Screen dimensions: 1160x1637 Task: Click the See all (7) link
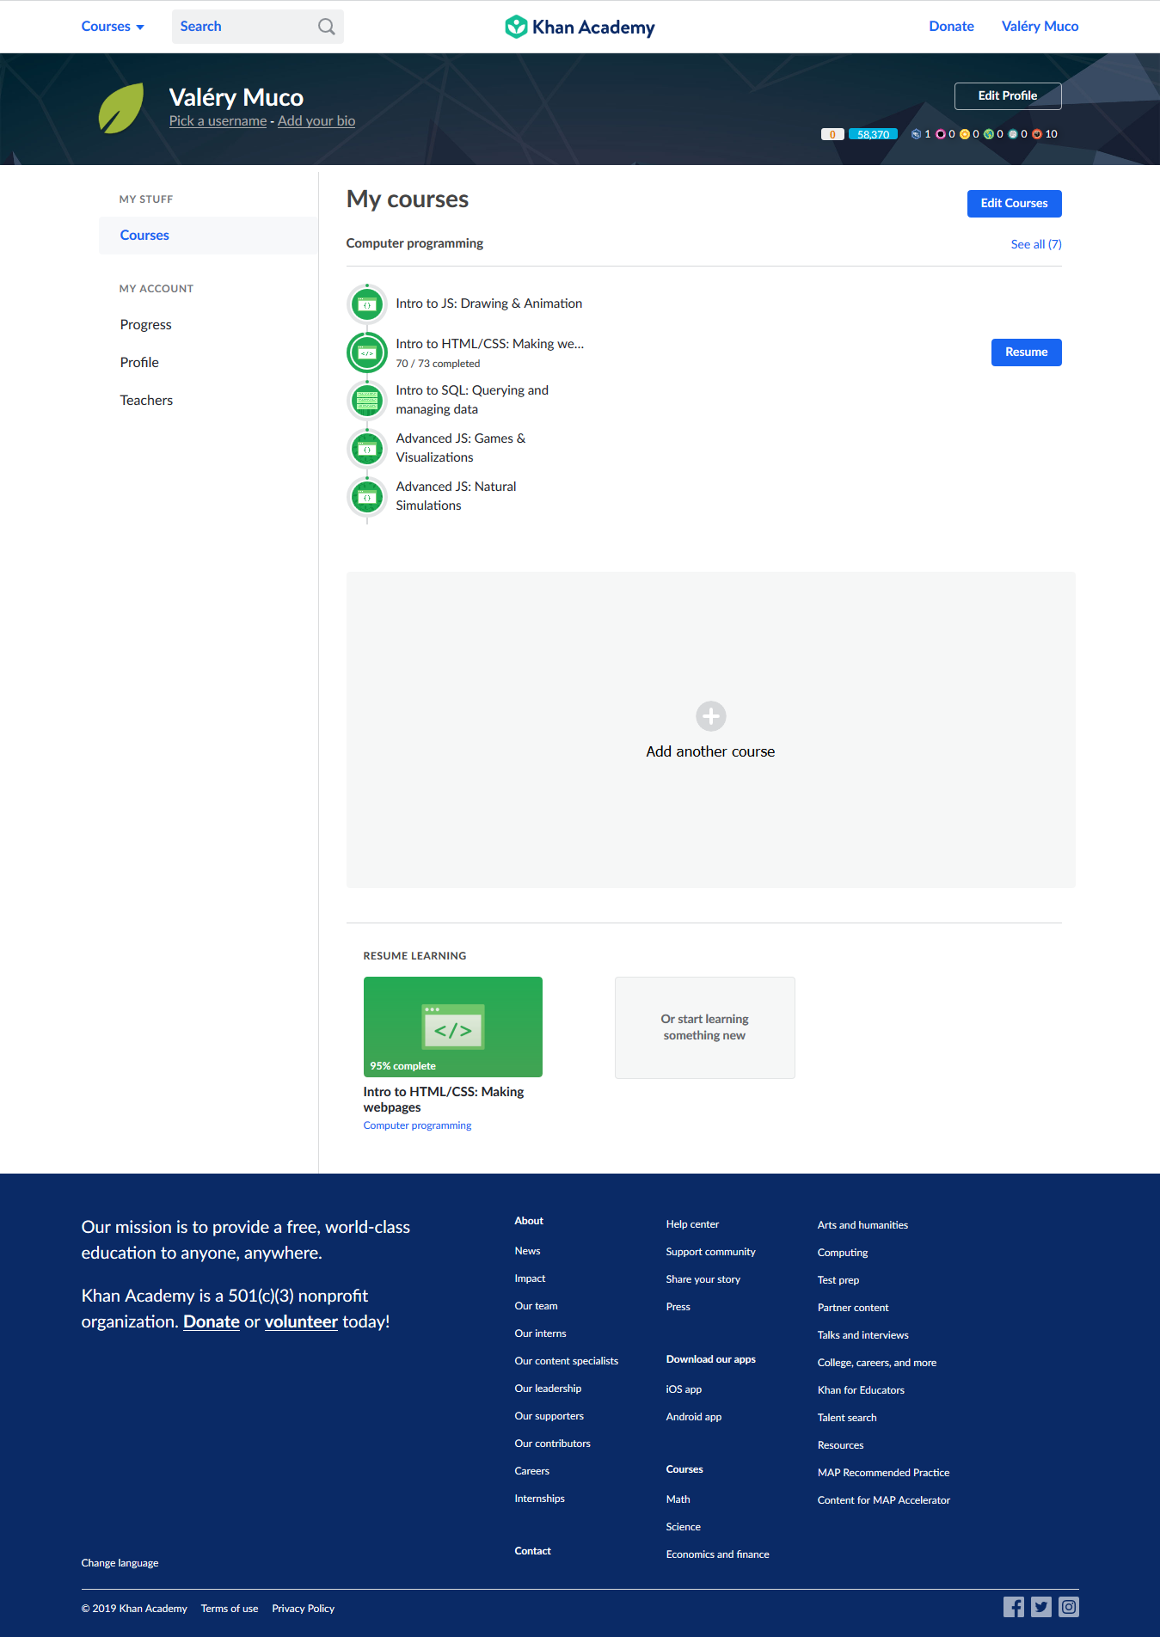pos(1036,244)
